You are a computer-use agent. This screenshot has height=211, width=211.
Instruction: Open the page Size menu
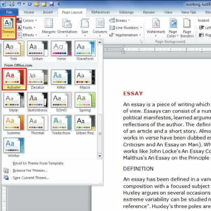coord(85,27)
